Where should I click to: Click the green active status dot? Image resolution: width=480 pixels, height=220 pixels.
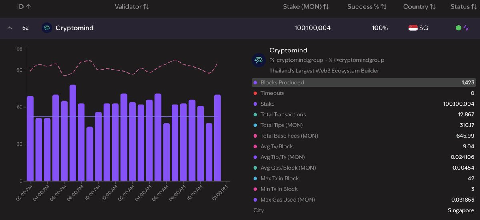(x=458, y=28)
